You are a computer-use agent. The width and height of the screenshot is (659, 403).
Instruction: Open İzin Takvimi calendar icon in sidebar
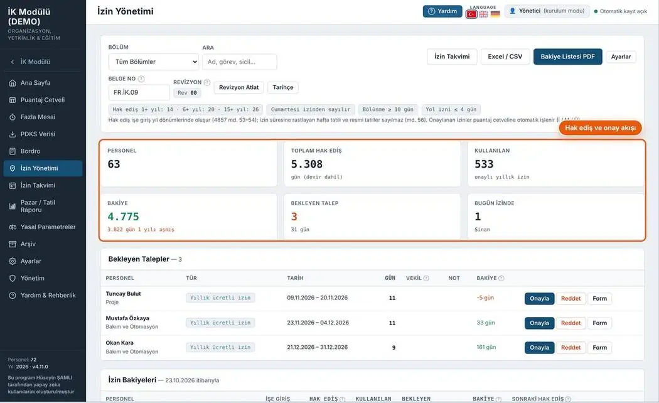coord(13,185)
